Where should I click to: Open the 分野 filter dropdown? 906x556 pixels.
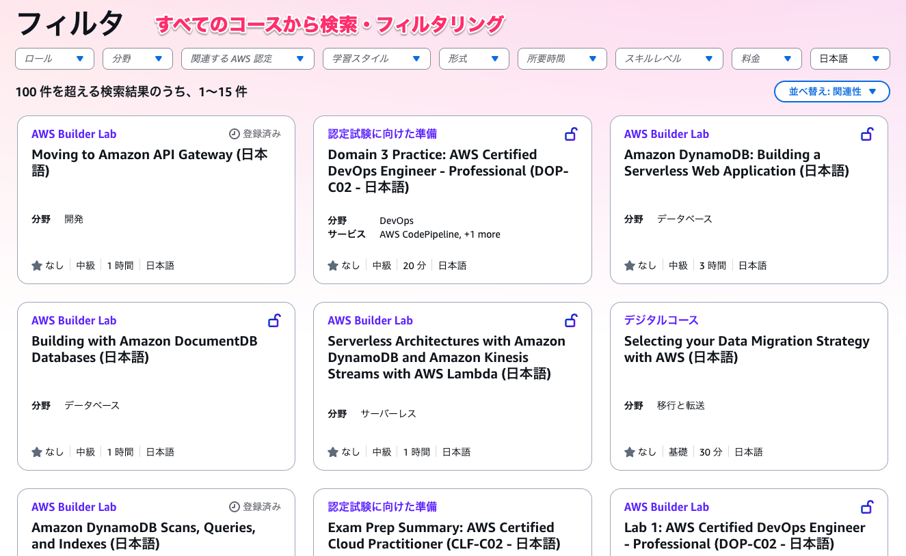[137, 59]
